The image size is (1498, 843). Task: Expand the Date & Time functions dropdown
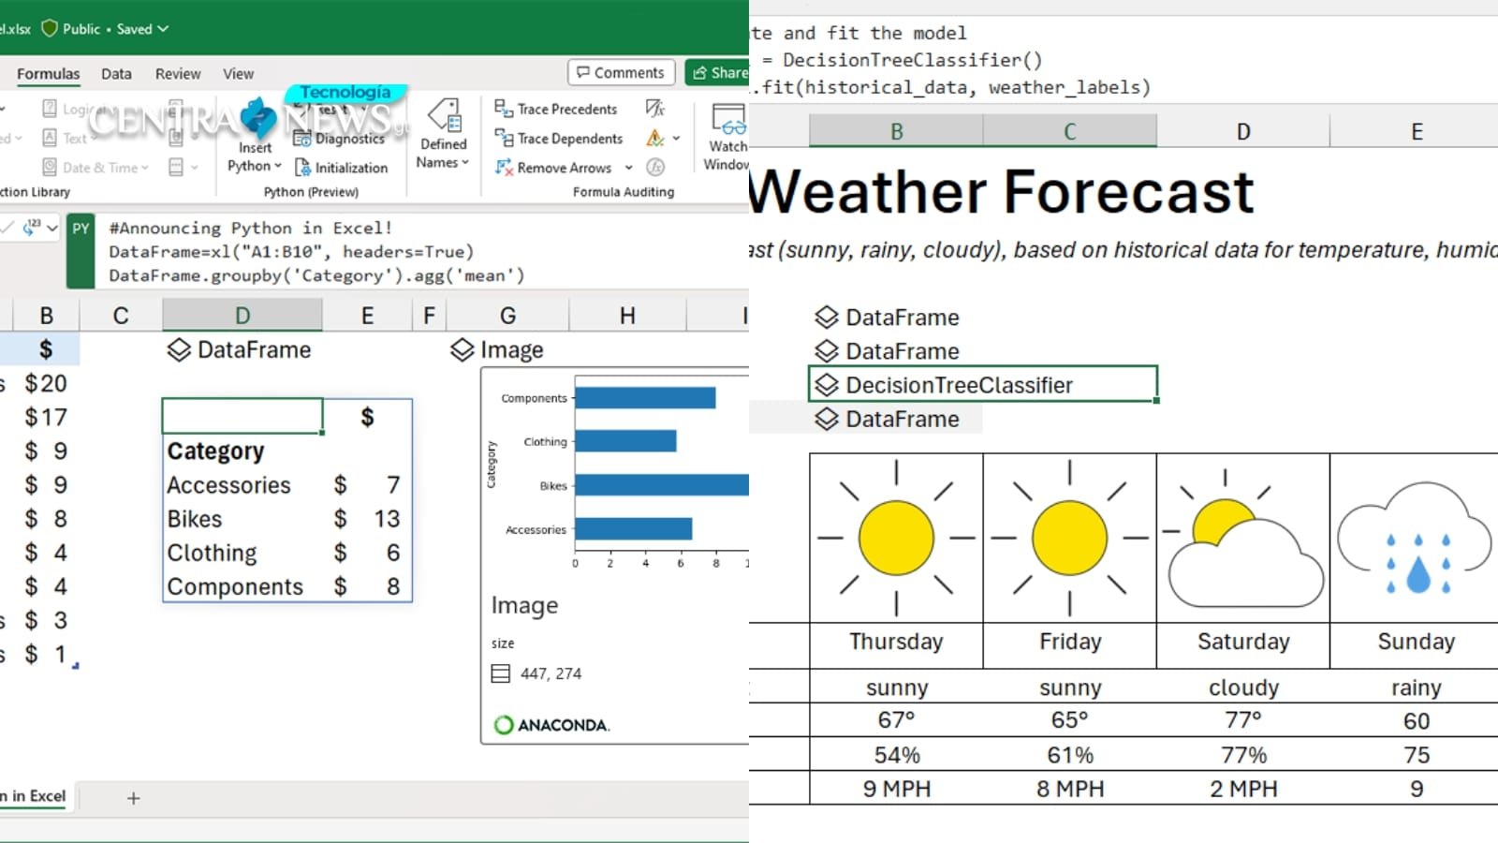pyautogui.click(x=145, y=167)
